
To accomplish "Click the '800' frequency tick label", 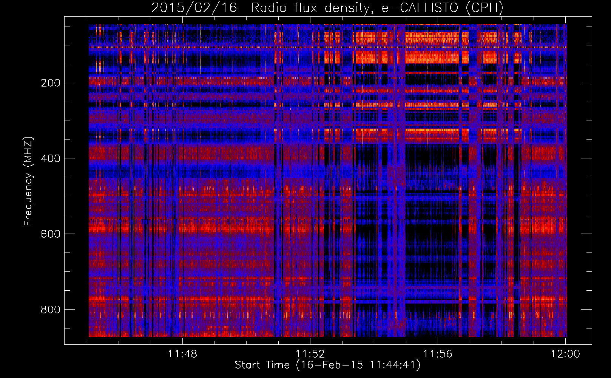I will [51, 310].
